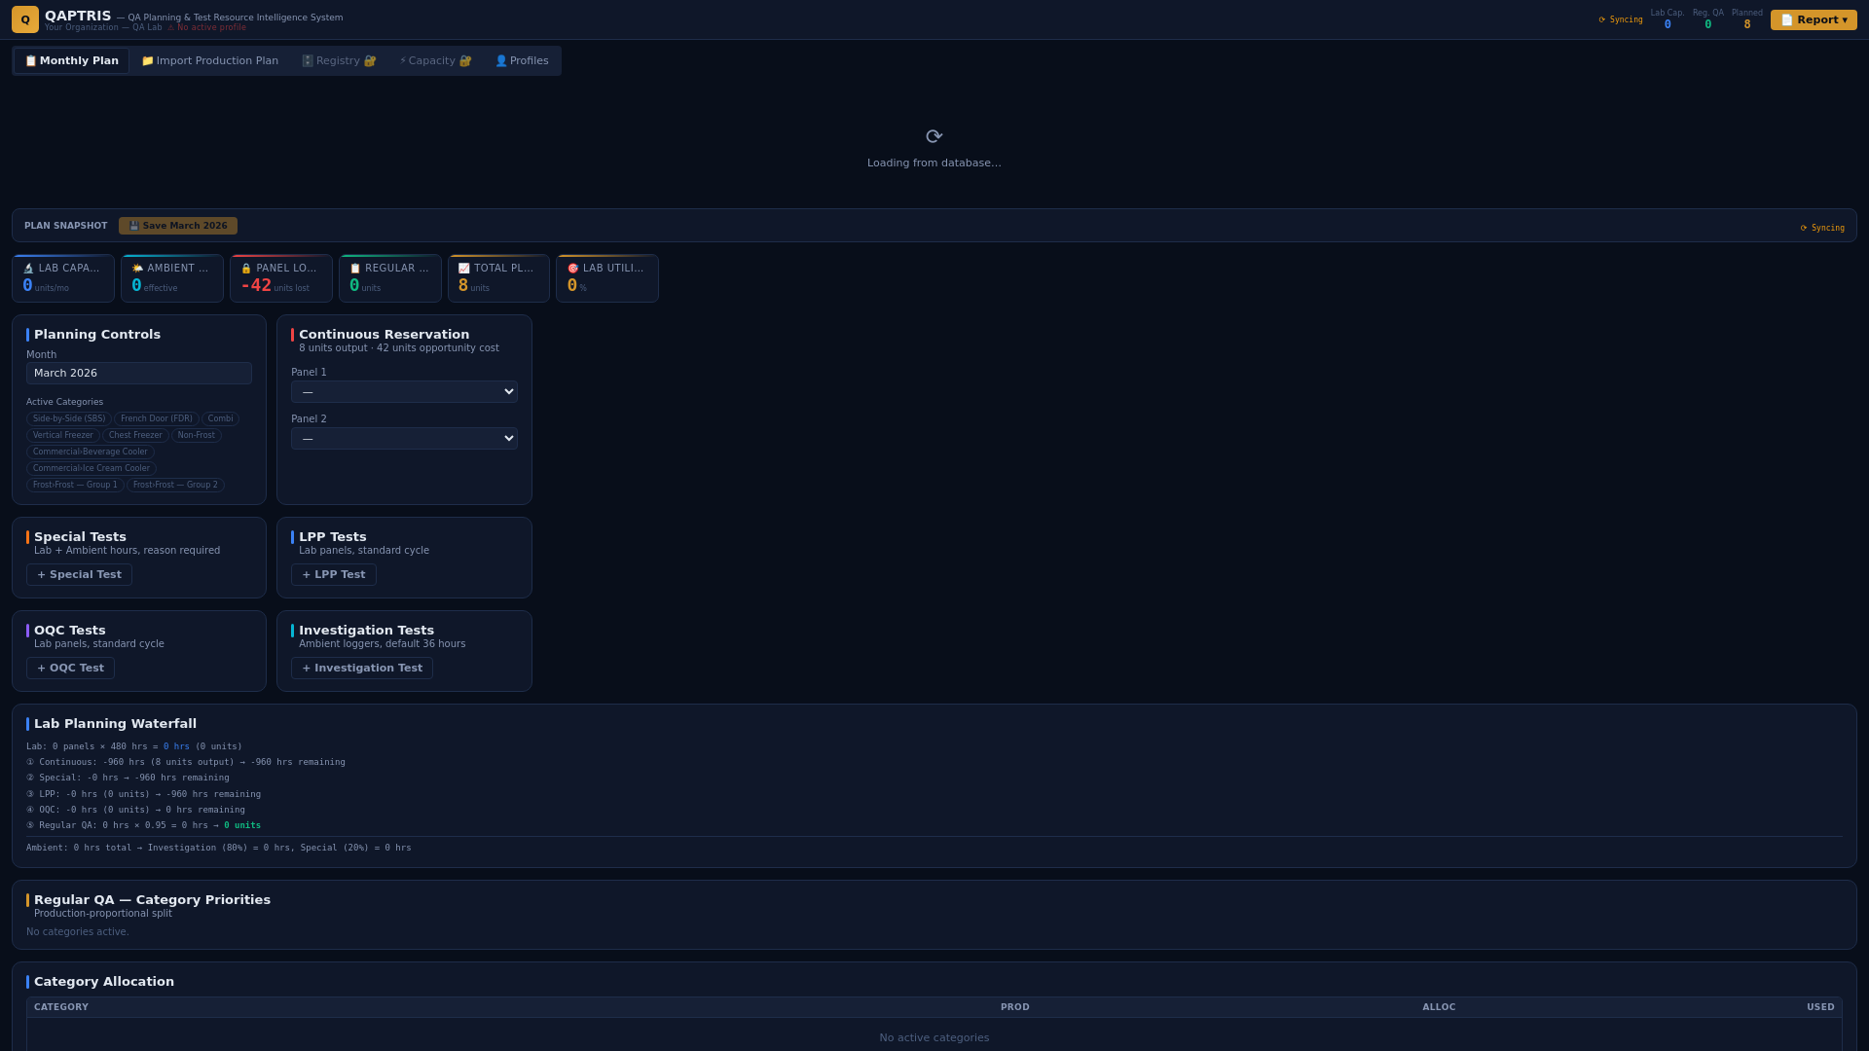Image resolution: width=1869 pixels, height=1051 pixels.
Task: Toggle the Side-by-Side (SBS) category chip
Action: (x=69, y=419)
